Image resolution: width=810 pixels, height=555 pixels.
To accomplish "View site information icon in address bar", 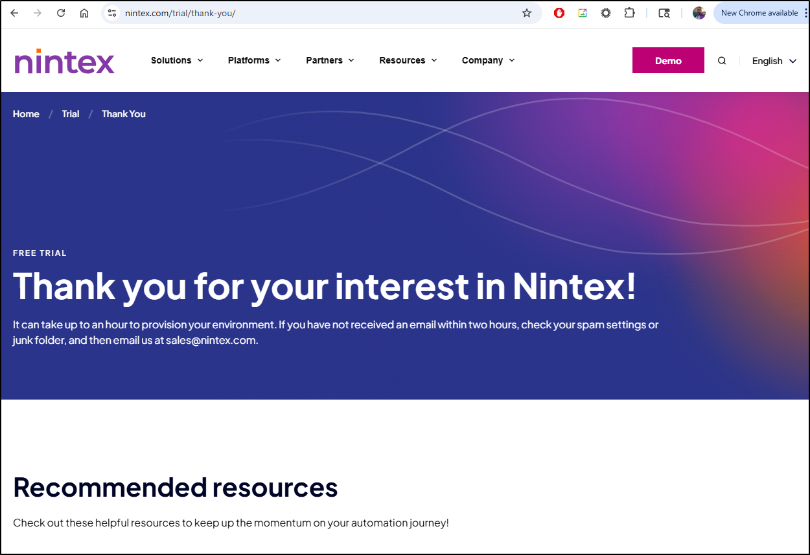I will pos(112,13).
